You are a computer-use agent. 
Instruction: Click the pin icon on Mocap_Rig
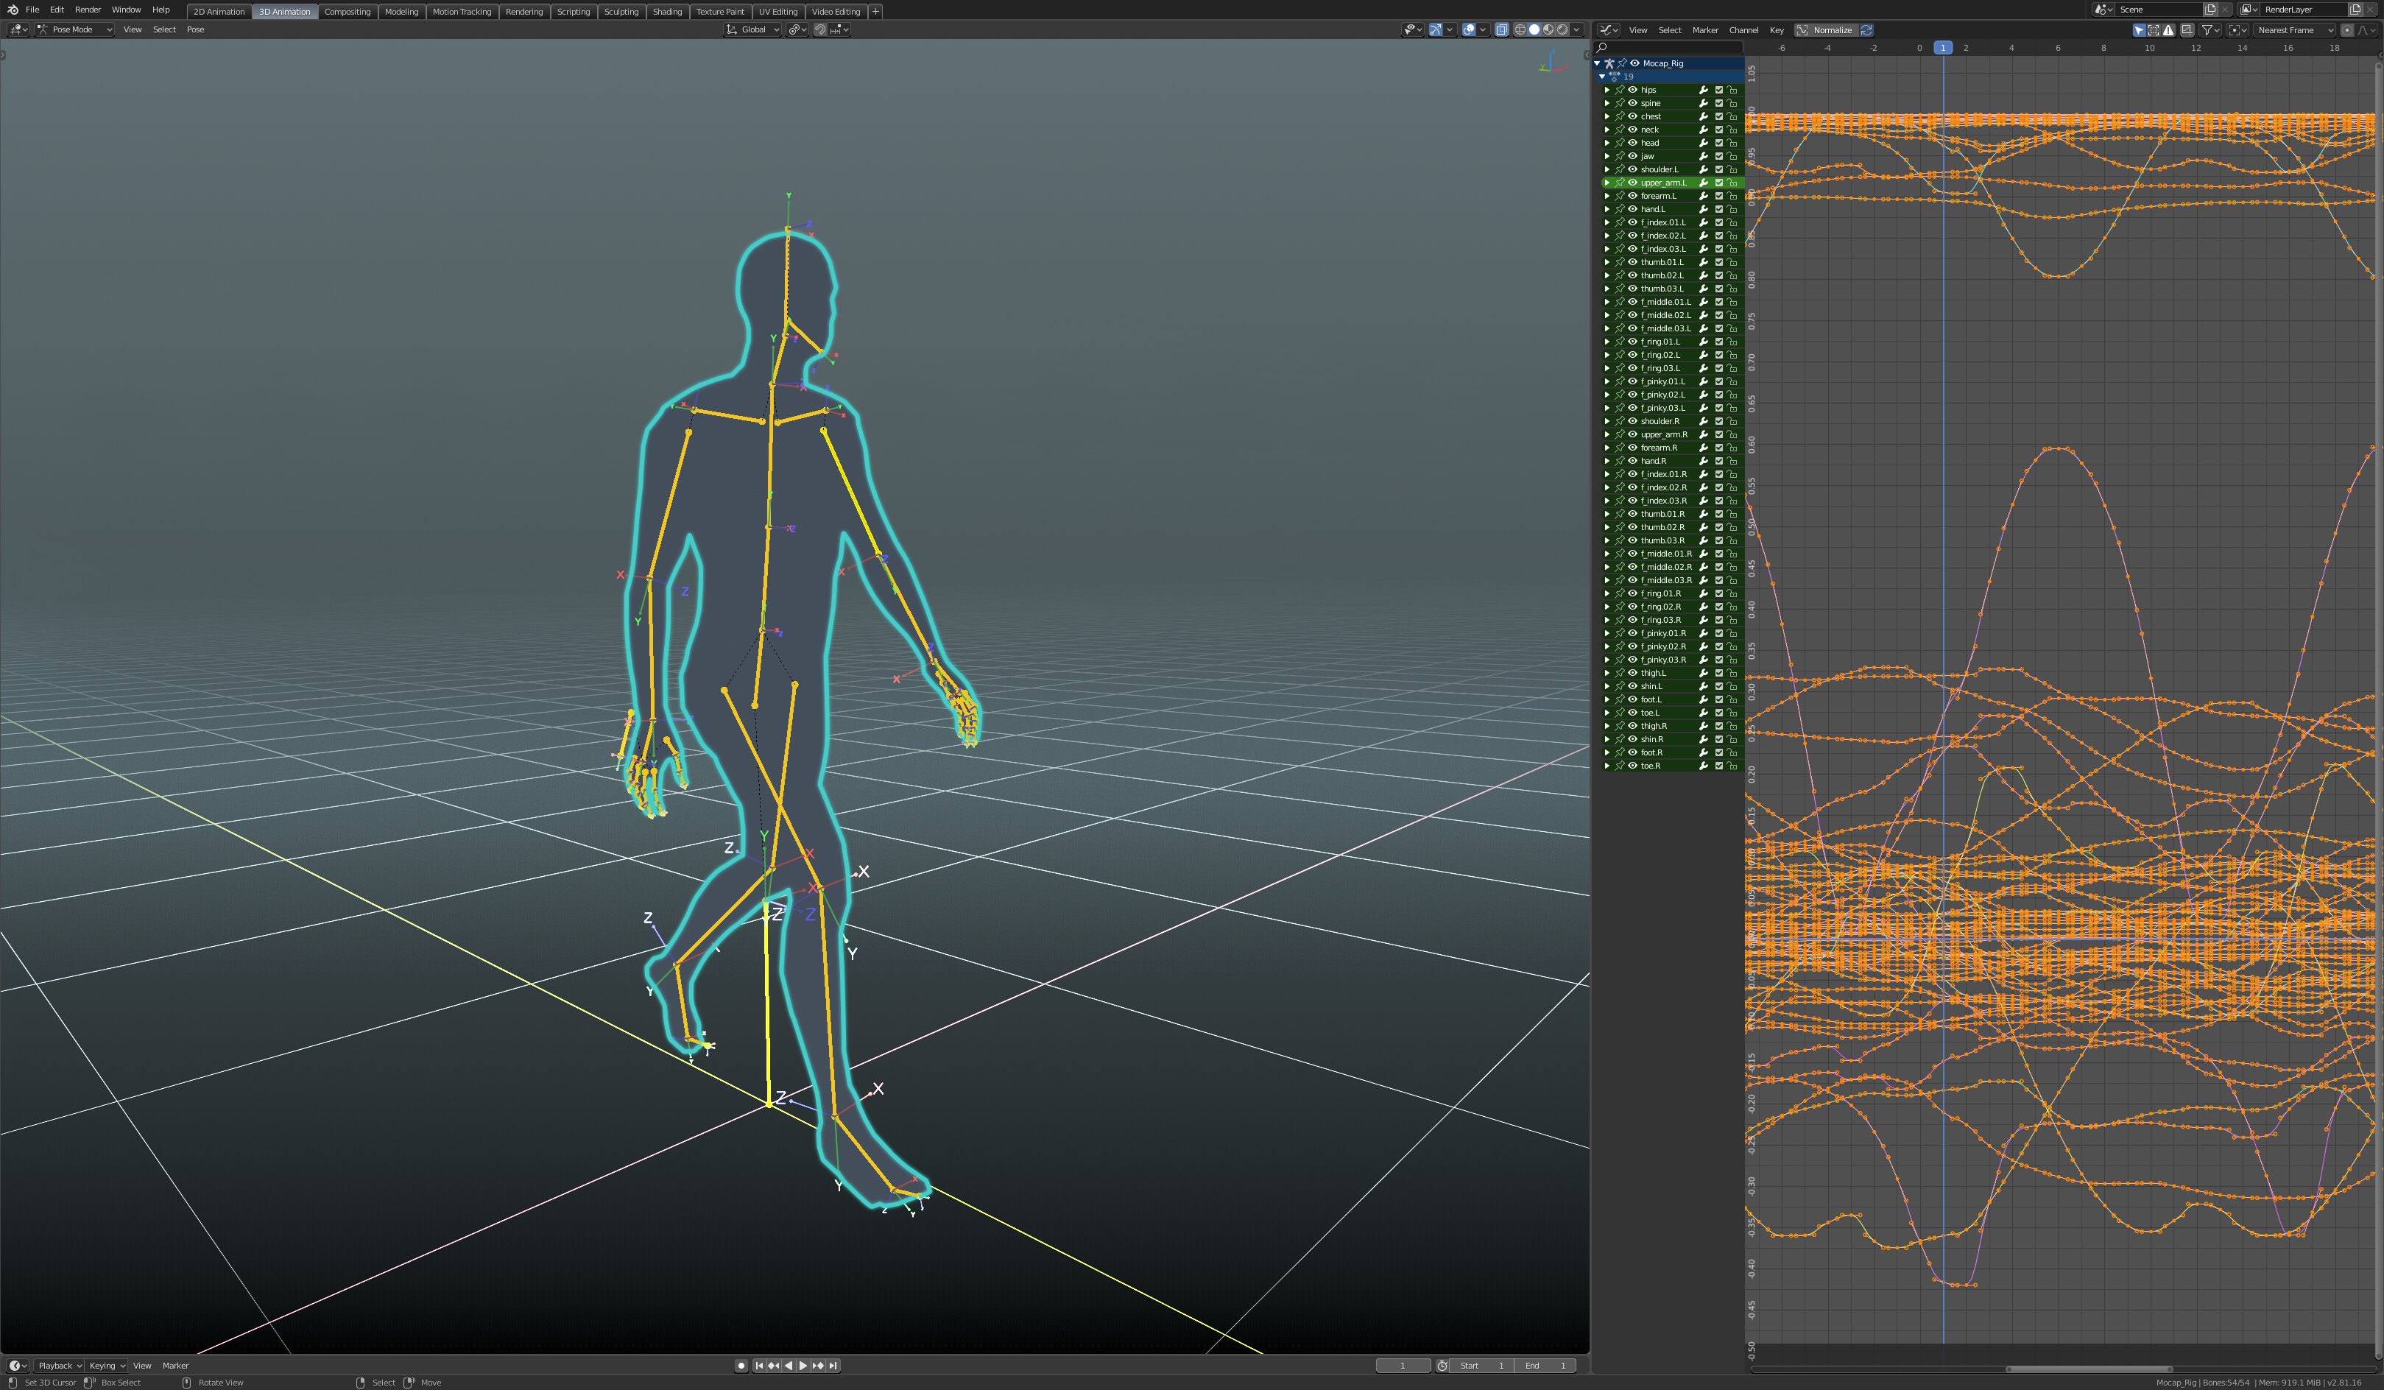1623,63
